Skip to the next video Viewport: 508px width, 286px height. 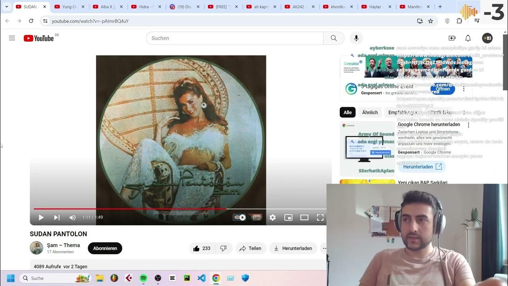coord(57,217)
